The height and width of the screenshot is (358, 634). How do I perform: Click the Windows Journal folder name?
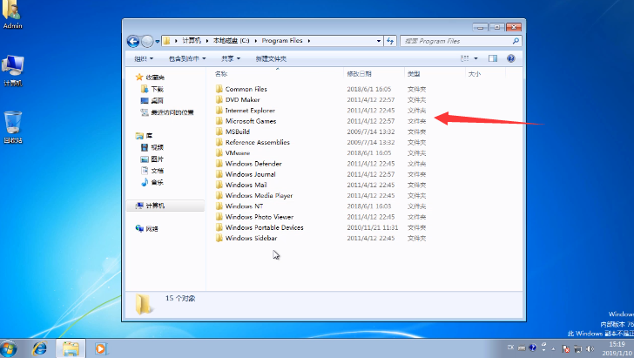(250, 174)
